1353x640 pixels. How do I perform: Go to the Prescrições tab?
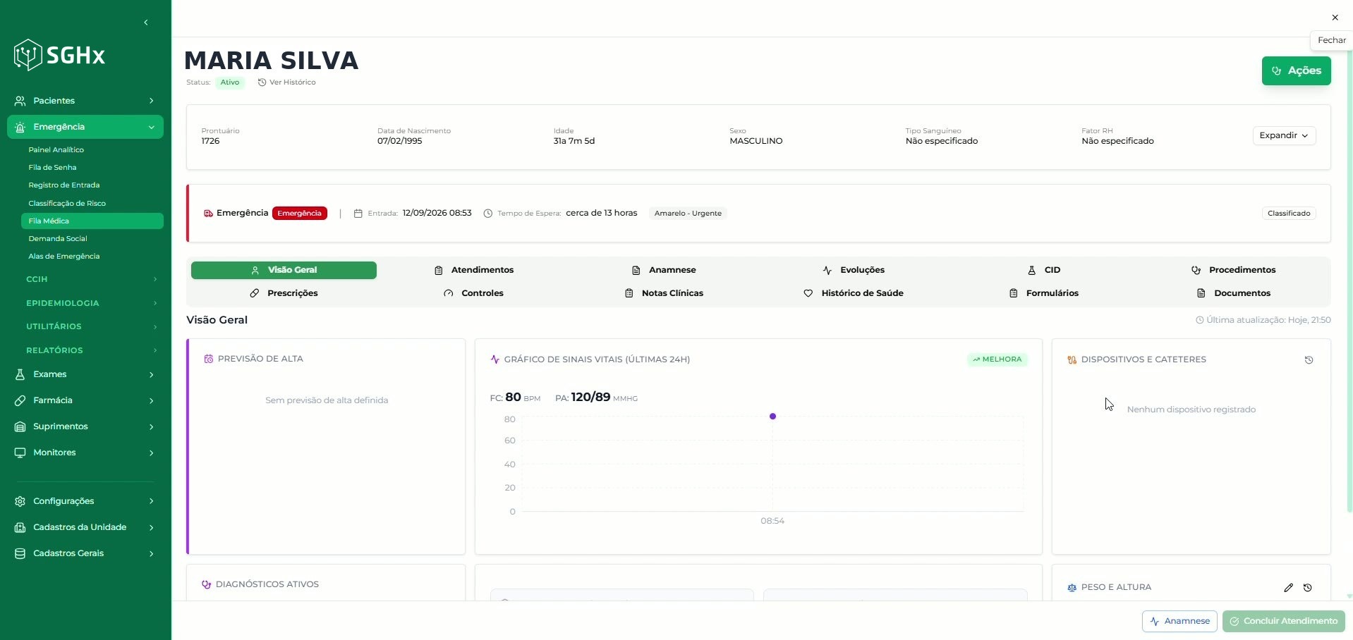pyautogui.click(x=284, y=293)
